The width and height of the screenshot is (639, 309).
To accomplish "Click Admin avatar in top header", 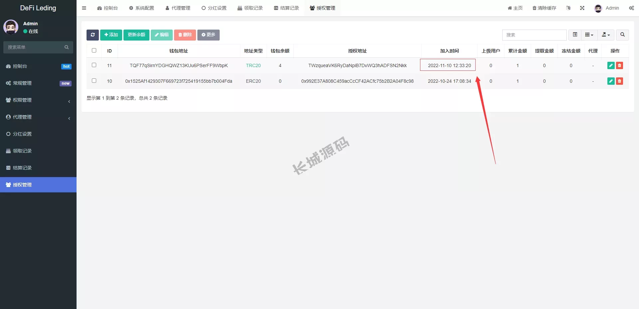I will click(598, 8).
